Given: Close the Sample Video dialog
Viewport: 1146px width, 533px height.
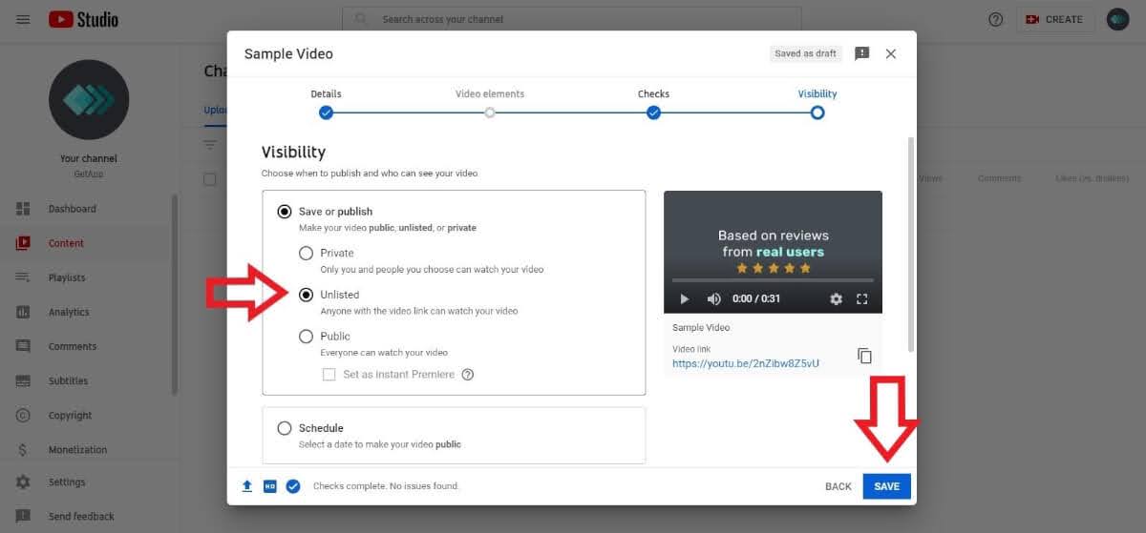Looking at the screenshot, I should point(891,53).
